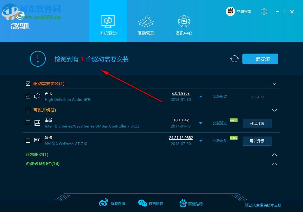Expand the 游戏必备组件(18) section
This screenshot has width=303, height=212.
pos(275,164)
